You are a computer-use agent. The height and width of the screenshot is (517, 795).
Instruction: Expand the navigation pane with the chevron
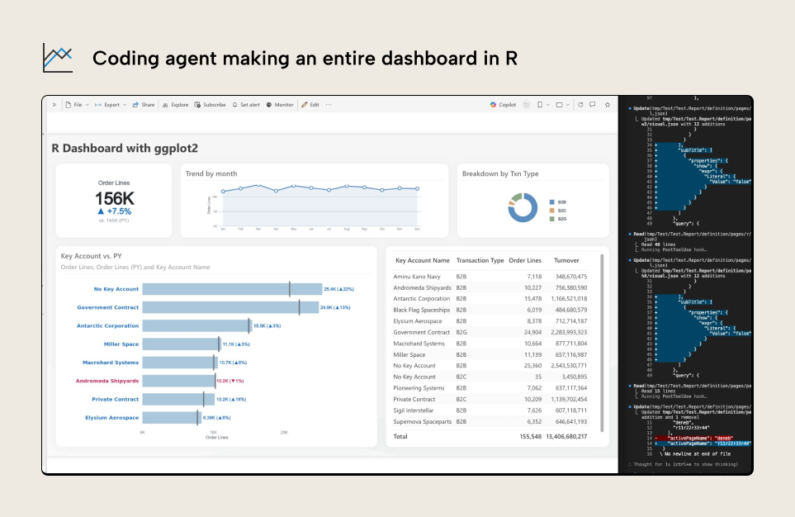(55, 105)
